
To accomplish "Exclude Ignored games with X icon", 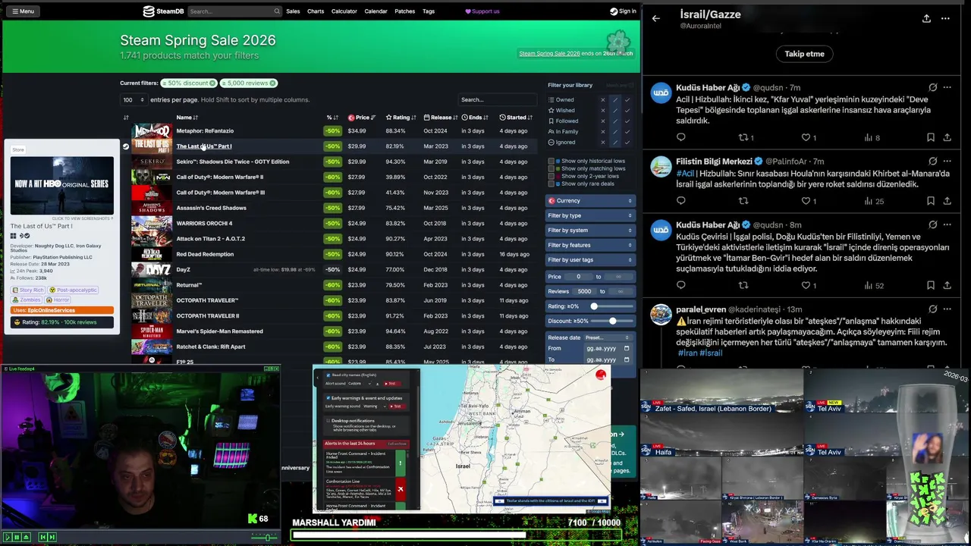I will (x=603, y=143).
